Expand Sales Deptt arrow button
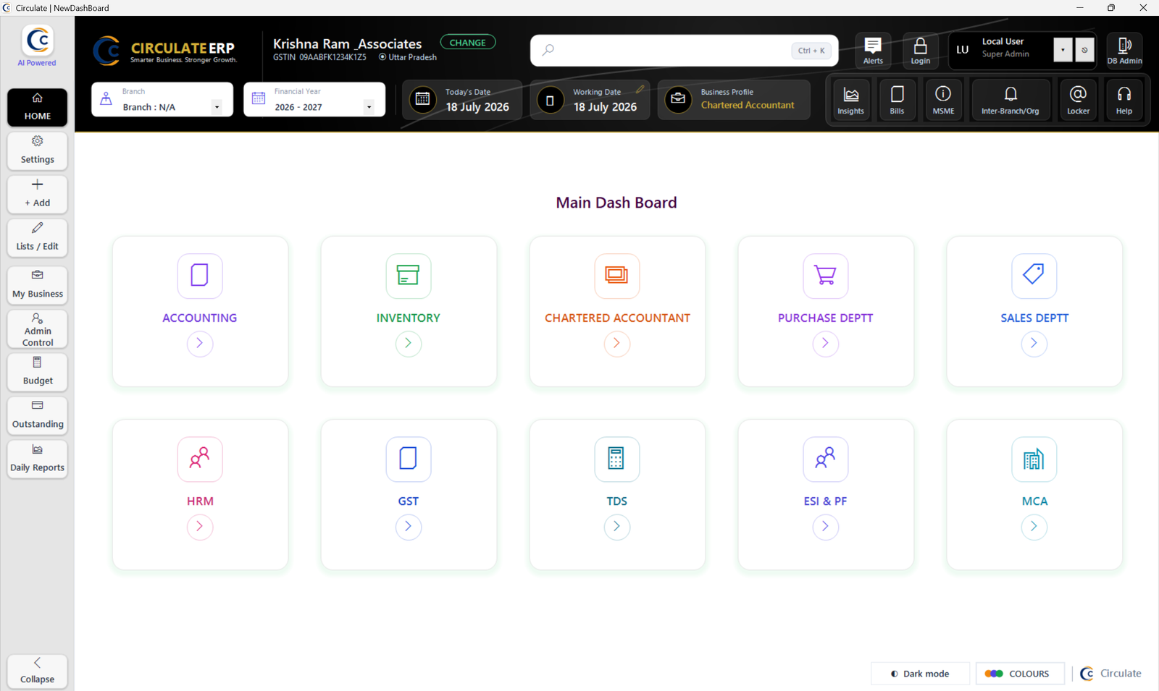Image resolution: width=1159 pixels, height=691 pixels. tap(1034, 344)
